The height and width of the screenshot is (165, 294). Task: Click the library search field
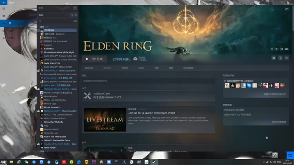point(55,21)
